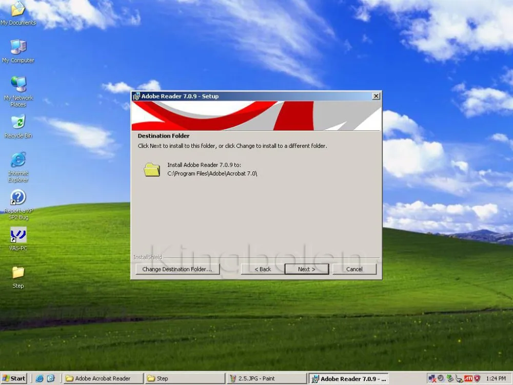
Task: Select the Step folder on desktop
Action: pyautogui.click(x=18, y=277)
